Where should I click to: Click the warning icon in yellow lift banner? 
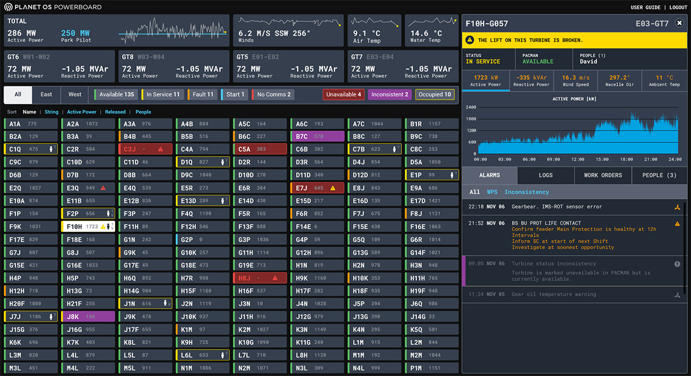tap(470, 40)
